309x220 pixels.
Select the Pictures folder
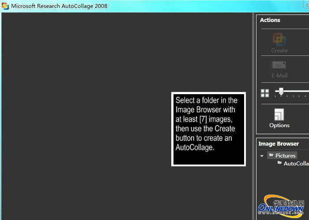click(282, 155)
